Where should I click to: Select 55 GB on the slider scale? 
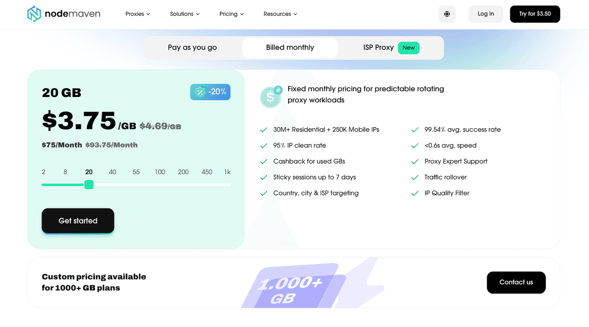pyautogui.click(x=136, y=172)
